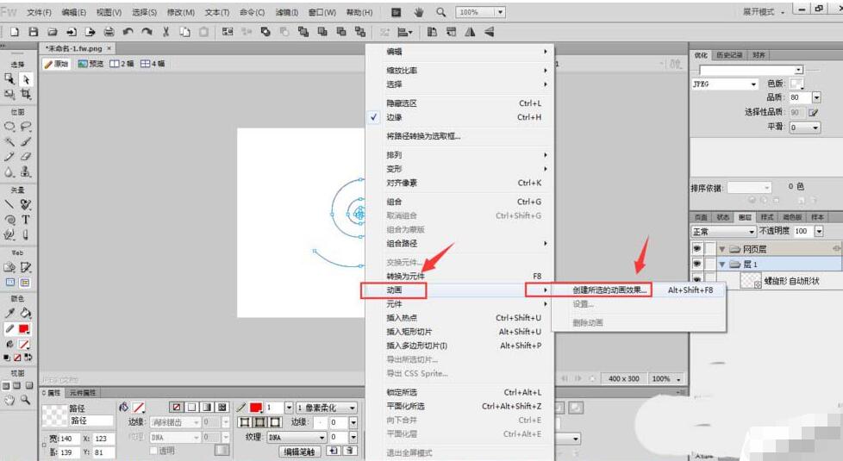The height and width of the screenshot is (461, 843).
Task: Open the 修改(M) menu
Action: pos(181,12)
